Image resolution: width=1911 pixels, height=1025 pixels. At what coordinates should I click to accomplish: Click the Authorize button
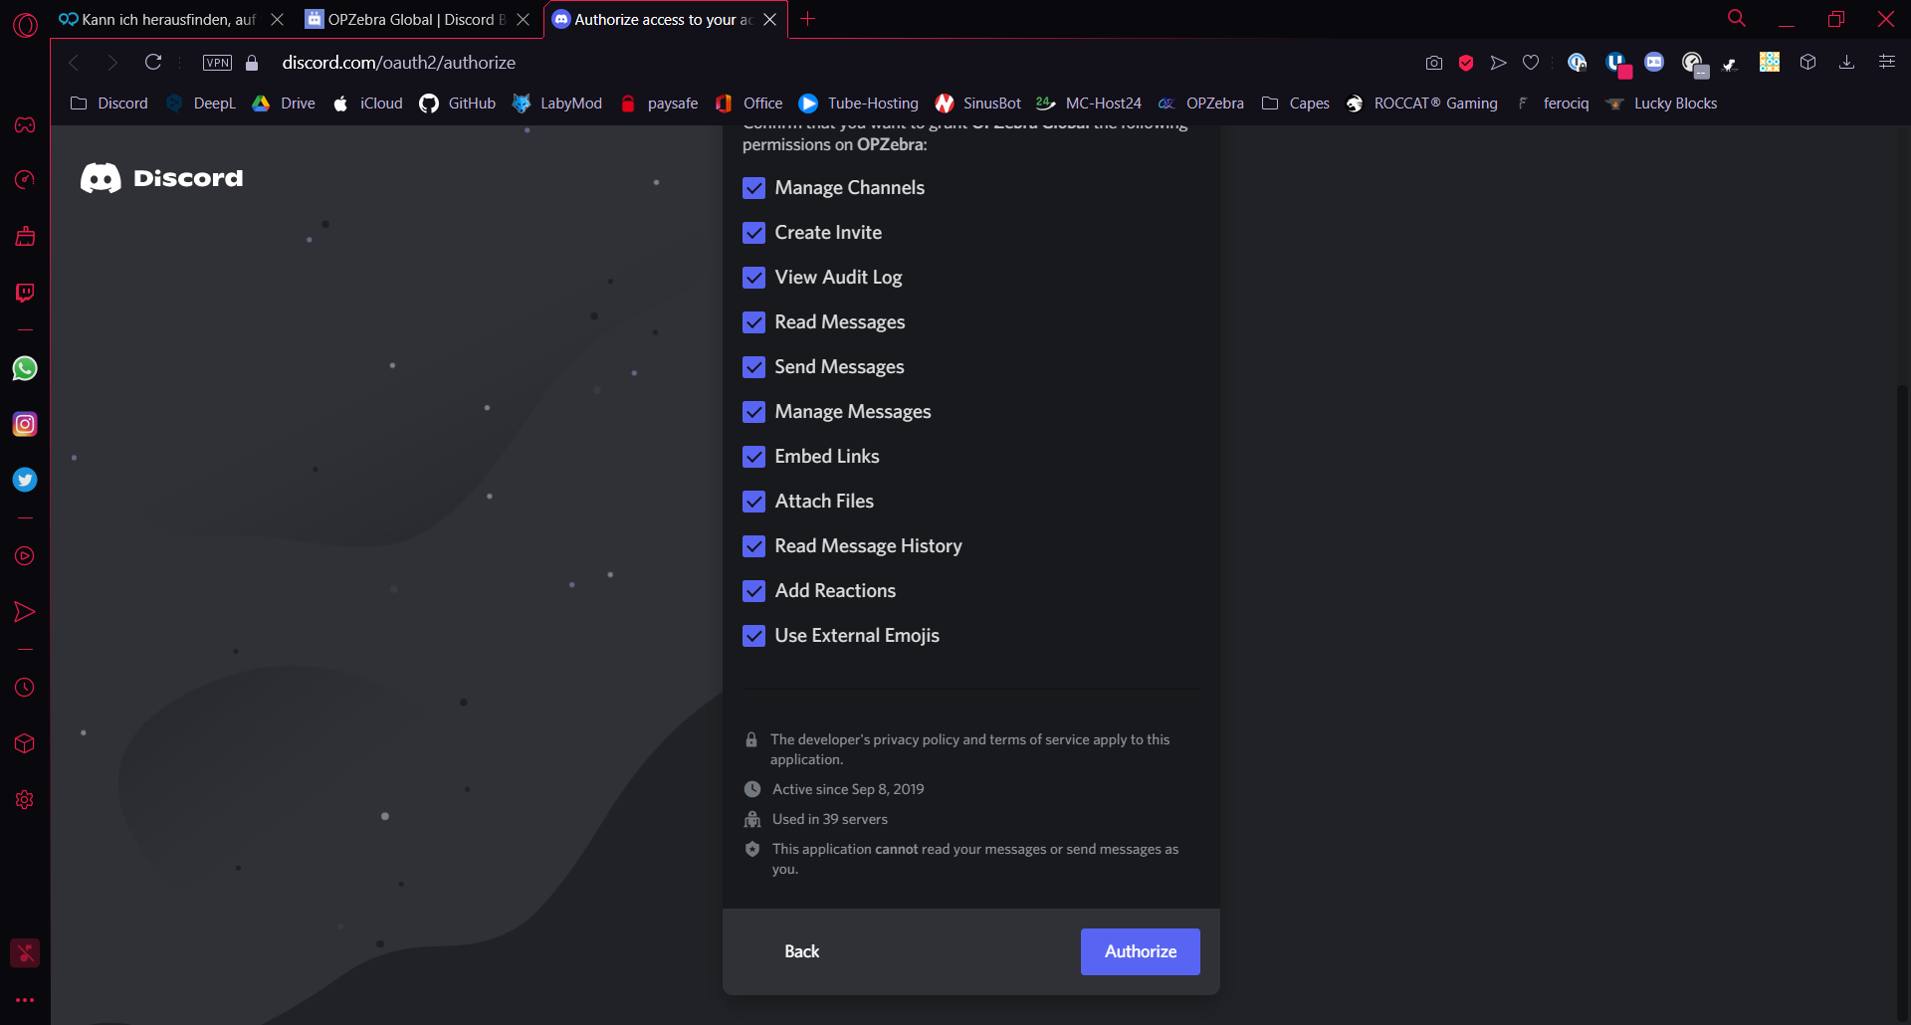pyautogui.click(x=1141, y=951)
